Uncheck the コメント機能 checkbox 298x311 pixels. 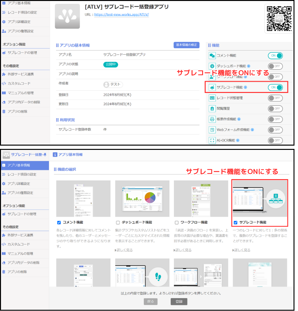click(59, 223)
